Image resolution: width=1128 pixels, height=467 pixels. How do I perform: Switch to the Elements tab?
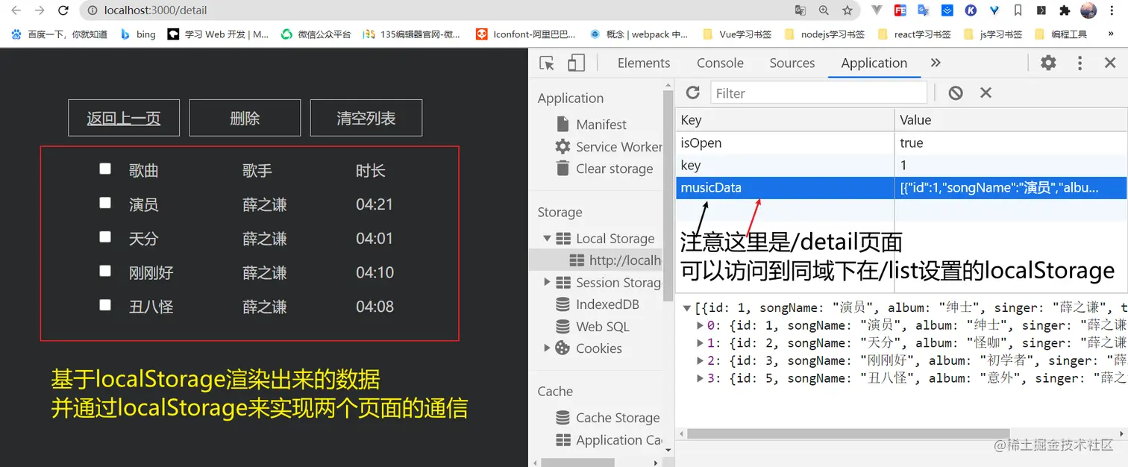[644, 63]
